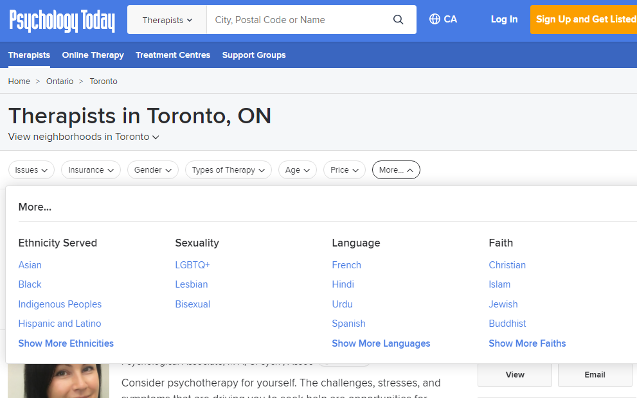Choose the Jewish faith filter

503,304
